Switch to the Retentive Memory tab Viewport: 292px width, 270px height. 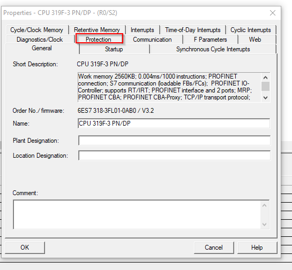tap(97, 30)
